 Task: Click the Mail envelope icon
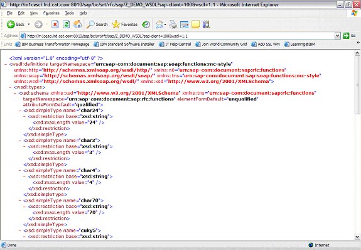pyautogui.click(x=159, y=24)
